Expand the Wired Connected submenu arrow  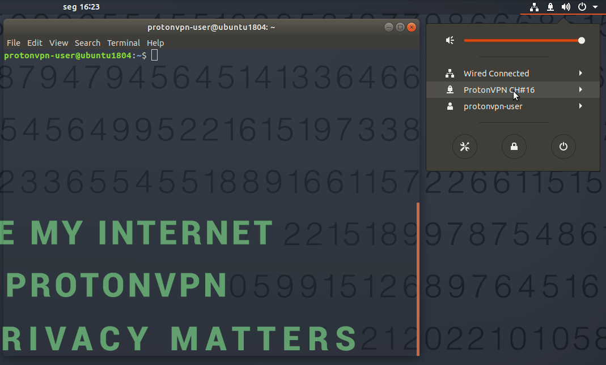[x=580, y=74]
